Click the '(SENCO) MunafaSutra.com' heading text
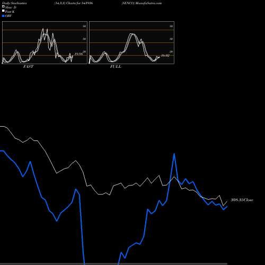This screenshot has height=265, width=265. pos(142,3)
